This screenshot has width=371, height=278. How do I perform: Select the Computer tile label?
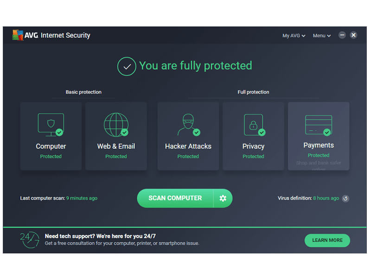click(51, 146)
